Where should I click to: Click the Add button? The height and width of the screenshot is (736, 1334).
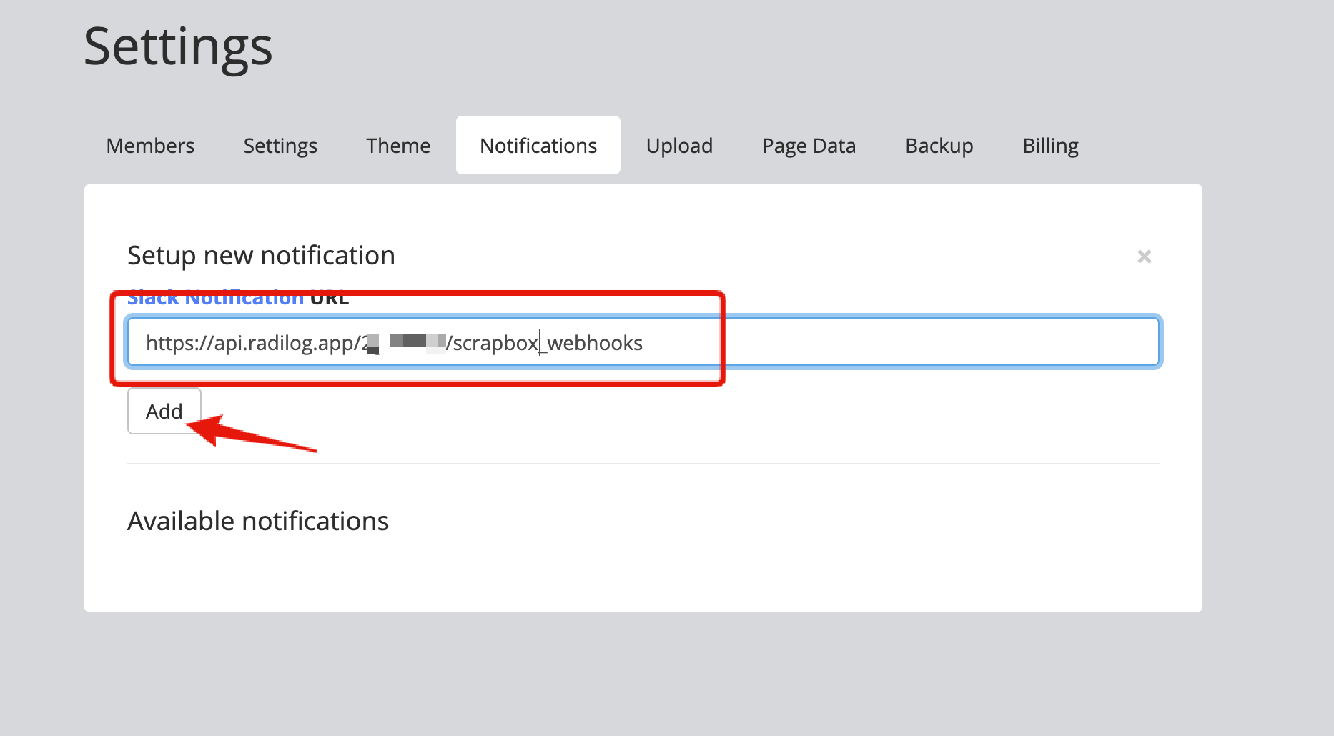click(164, 411)
